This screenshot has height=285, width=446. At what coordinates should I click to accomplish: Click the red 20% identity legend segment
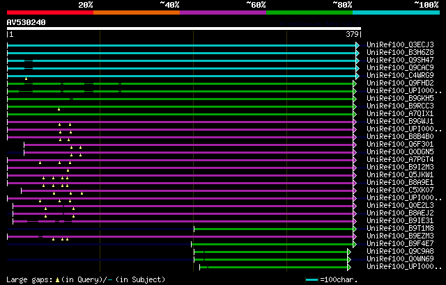[50, 13]
